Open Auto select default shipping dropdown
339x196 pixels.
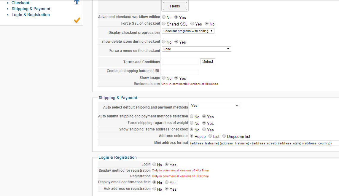(x=215, y=106)
